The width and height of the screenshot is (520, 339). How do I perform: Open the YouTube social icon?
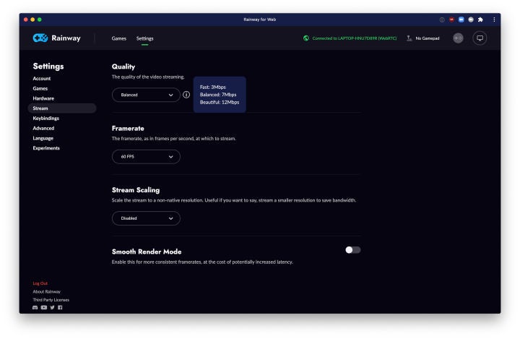pyautogui.click(x=43, y=309)
